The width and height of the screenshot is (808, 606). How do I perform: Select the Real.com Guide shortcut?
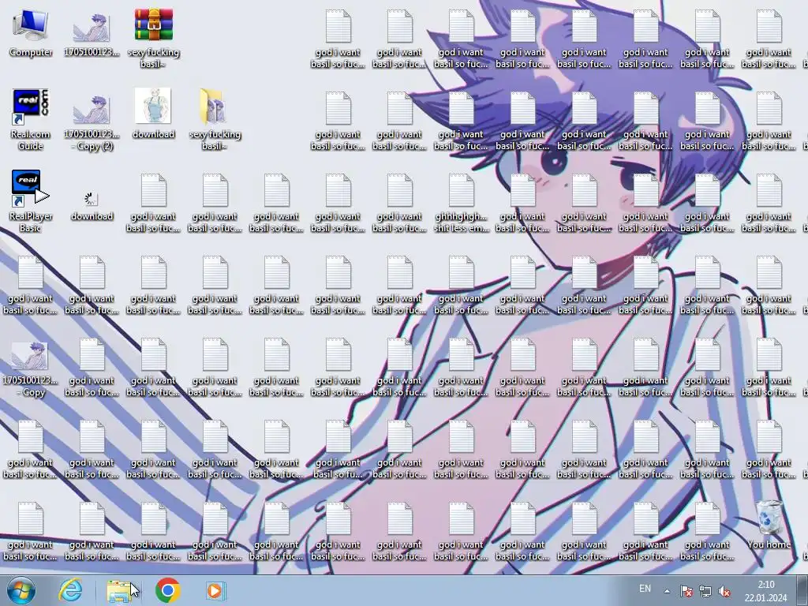click(31, 120)
